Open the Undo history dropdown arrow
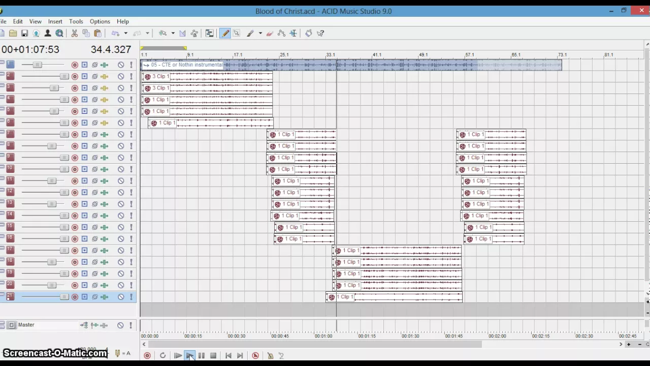This screenshot has width=650, height=366. coord(125,33)
